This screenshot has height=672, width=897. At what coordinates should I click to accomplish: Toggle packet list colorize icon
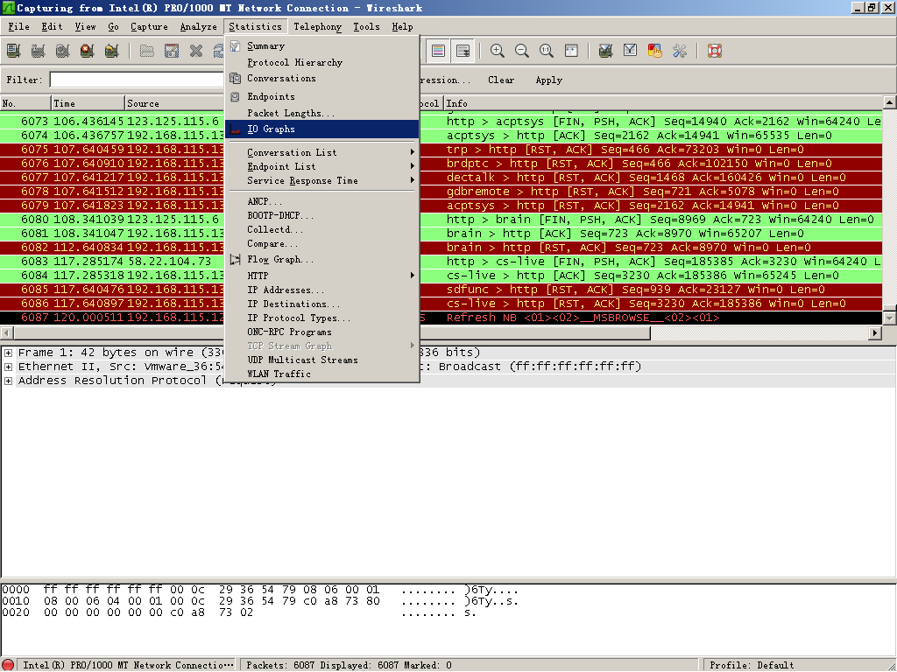(x=438, y=51)
